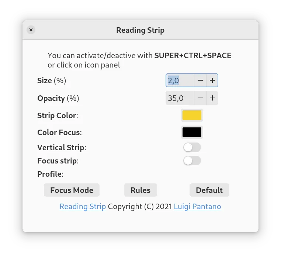Close the Reading Strip preferences window
Screen dimensions: 281x257
(31, 30)
